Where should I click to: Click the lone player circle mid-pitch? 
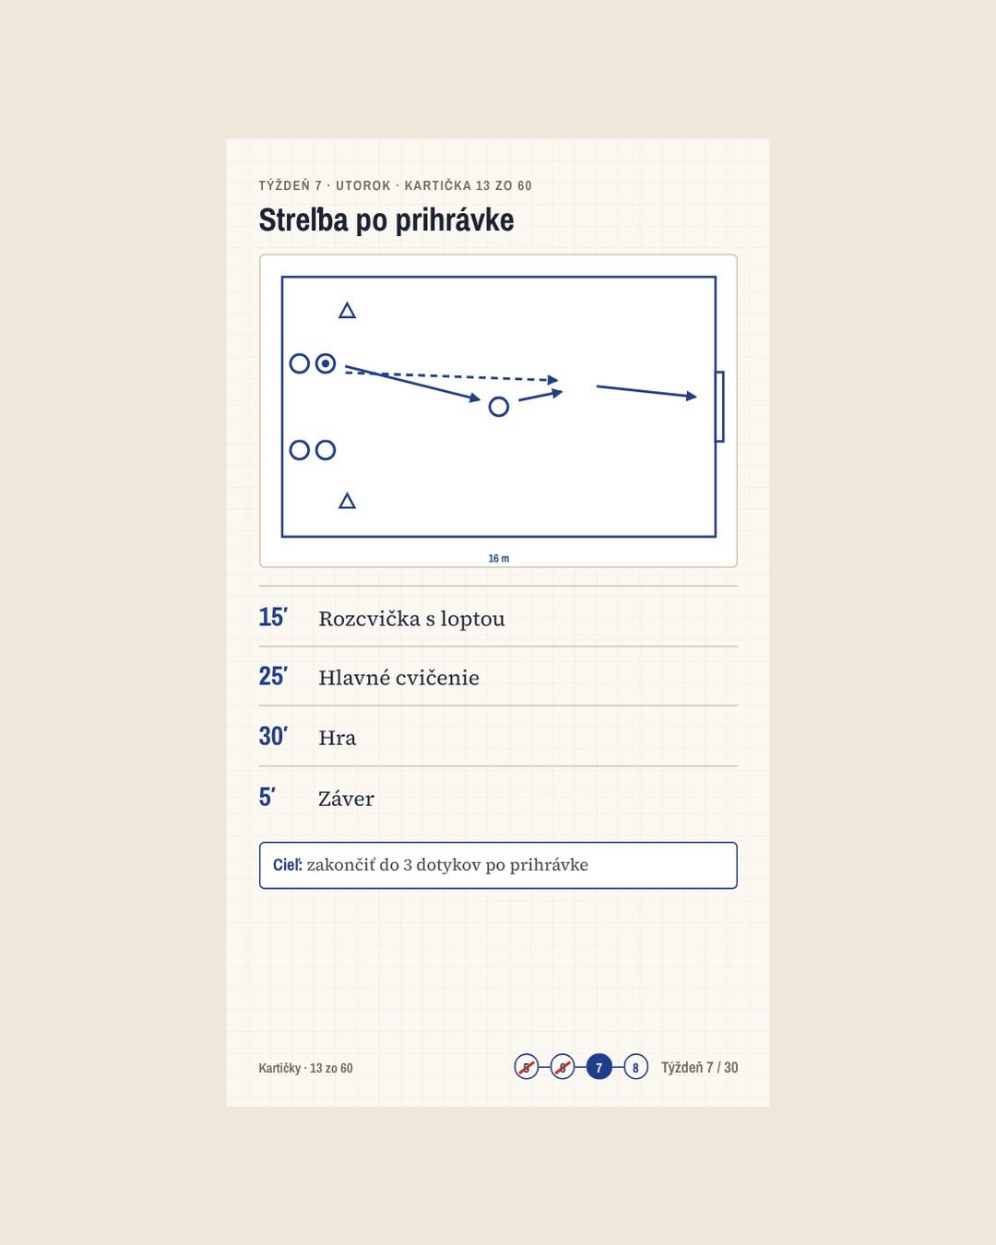click(x=499, y=407)
